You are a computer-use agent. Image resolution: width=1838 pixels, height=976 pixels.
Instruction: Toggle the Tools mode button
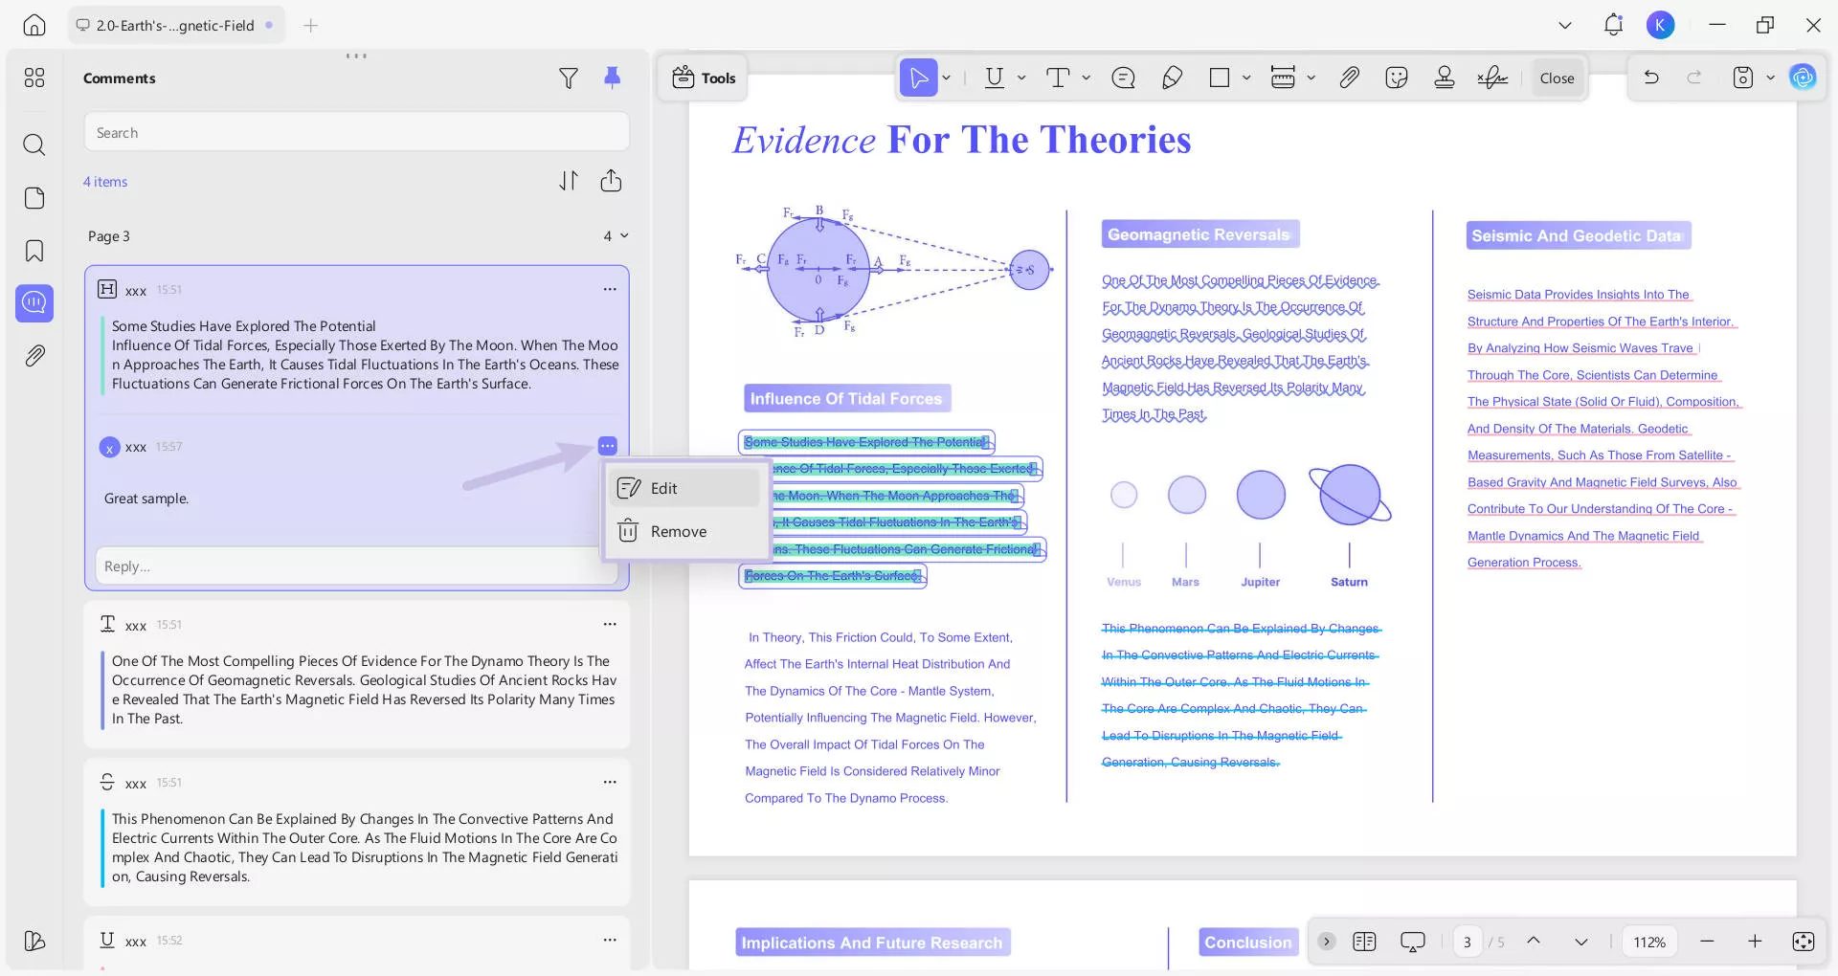(704, 78)
